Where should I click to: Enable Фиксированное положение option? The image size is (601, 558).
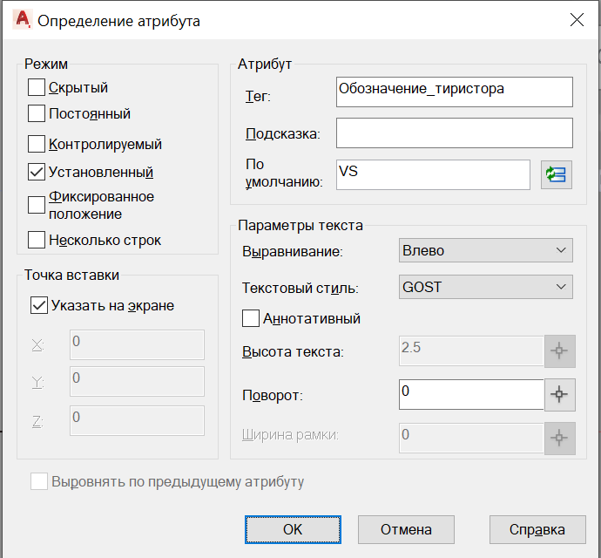pos(37,205)
